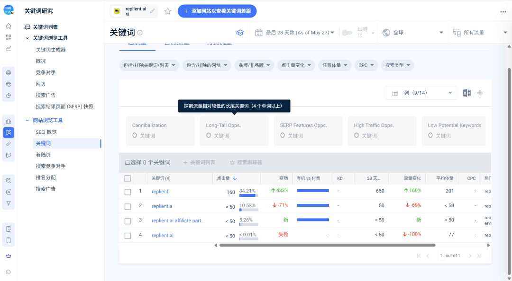Click the page number input field
The image size is (512, 281).
pyautogui.click(x=441, y=256)
